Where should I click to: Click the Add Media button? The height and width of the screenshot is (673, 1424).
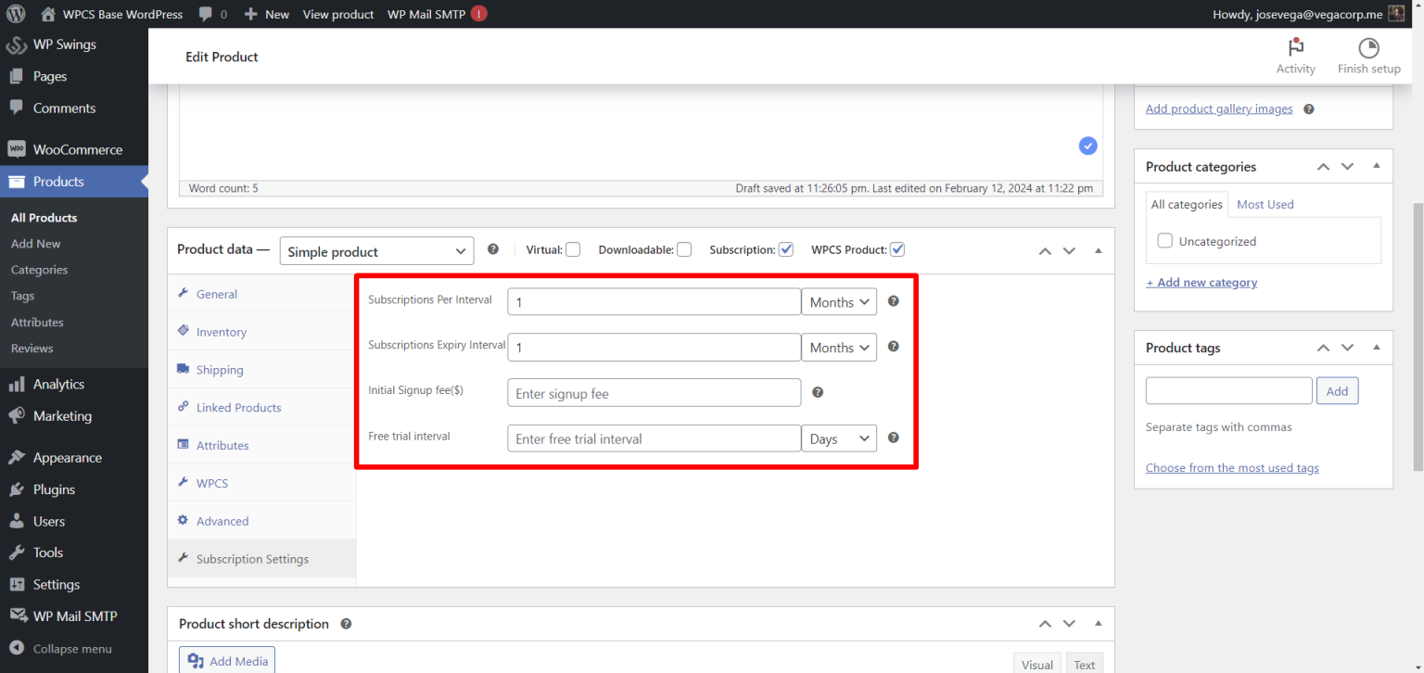[x=226, y=659]
